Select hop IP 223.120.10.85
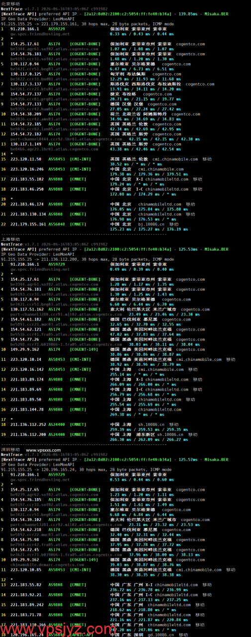 point(25,570)
